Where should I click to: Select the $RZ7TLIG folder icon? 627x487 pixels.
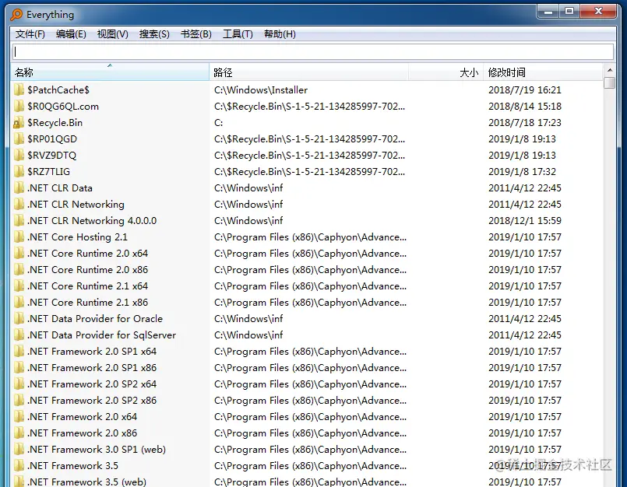point(19,172)
